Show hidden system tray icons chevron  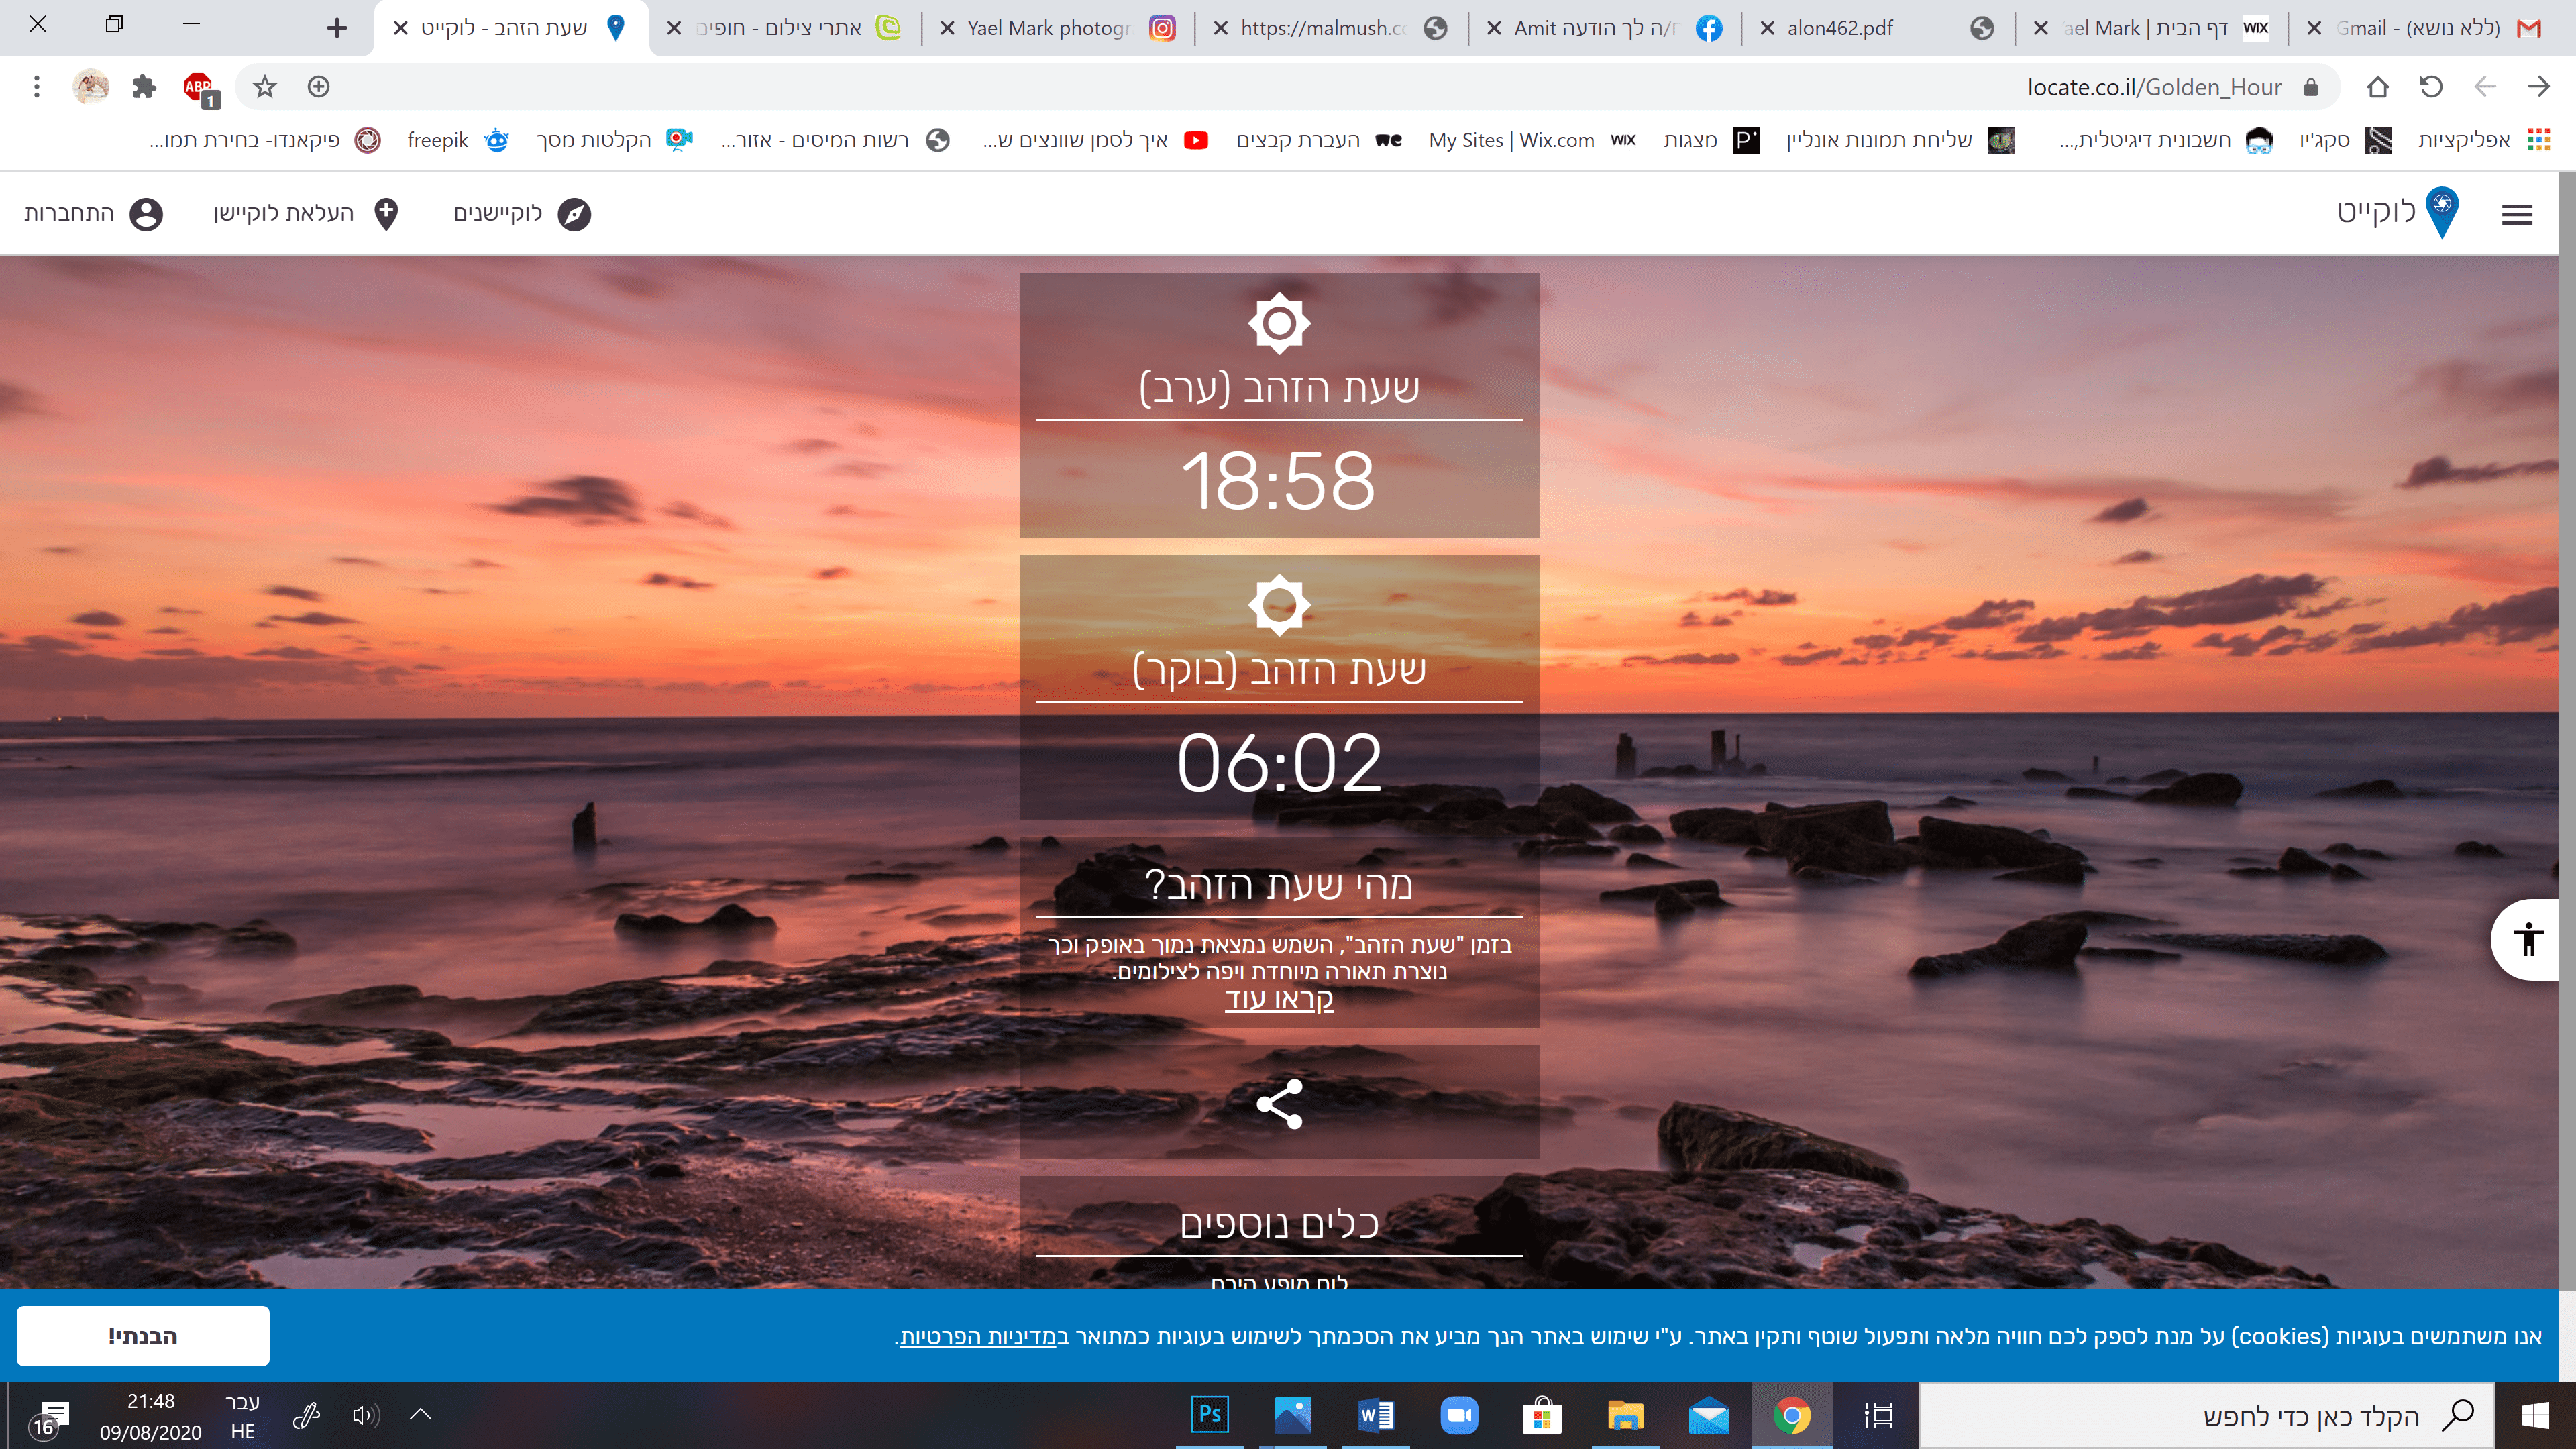pos(420,1414)
